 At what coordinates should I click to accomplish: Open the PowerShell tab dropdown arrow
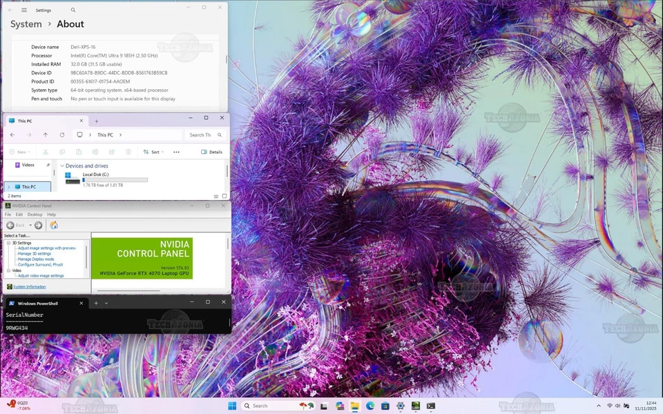click(x=106, y=303)
